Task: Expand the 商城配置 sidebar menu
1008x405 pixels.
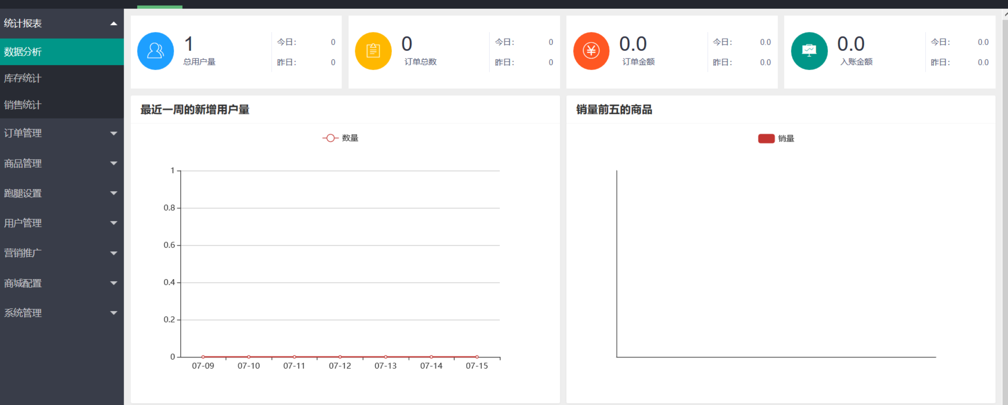Action: point(62,283)
